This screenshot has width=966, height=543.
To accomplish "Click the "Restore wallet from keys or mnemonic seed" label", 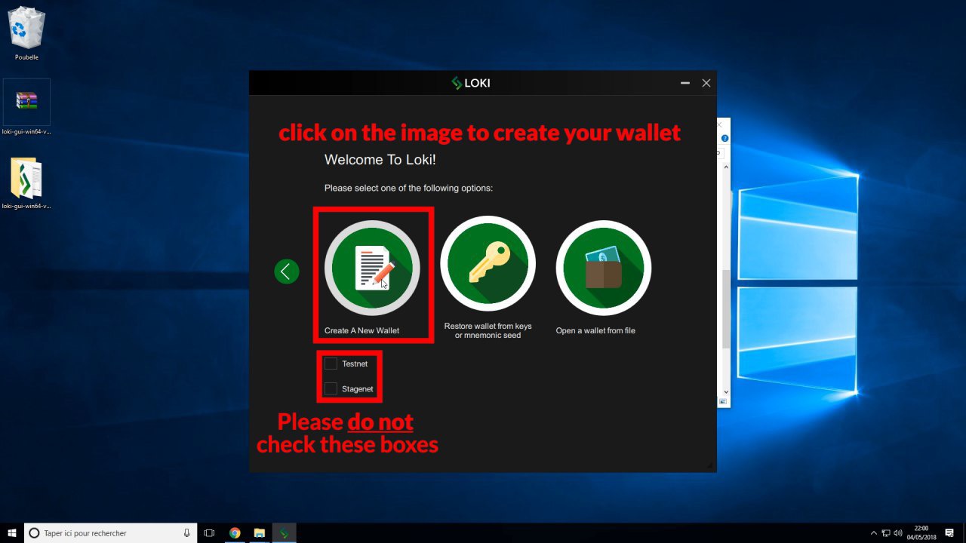I will pyautogui.click(x=488, y=330).
